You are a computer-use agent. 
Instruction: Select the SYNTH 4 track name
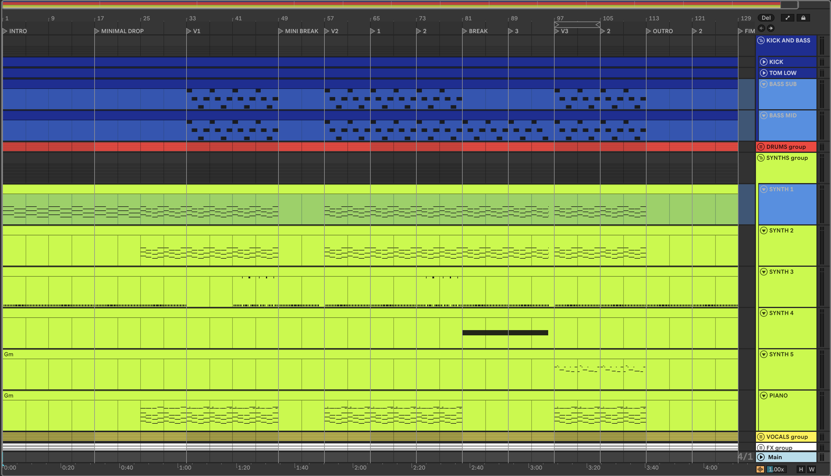[781, 313]
